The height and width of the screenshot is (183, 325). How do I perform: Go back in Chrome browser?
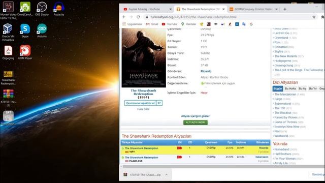point(124,17)
